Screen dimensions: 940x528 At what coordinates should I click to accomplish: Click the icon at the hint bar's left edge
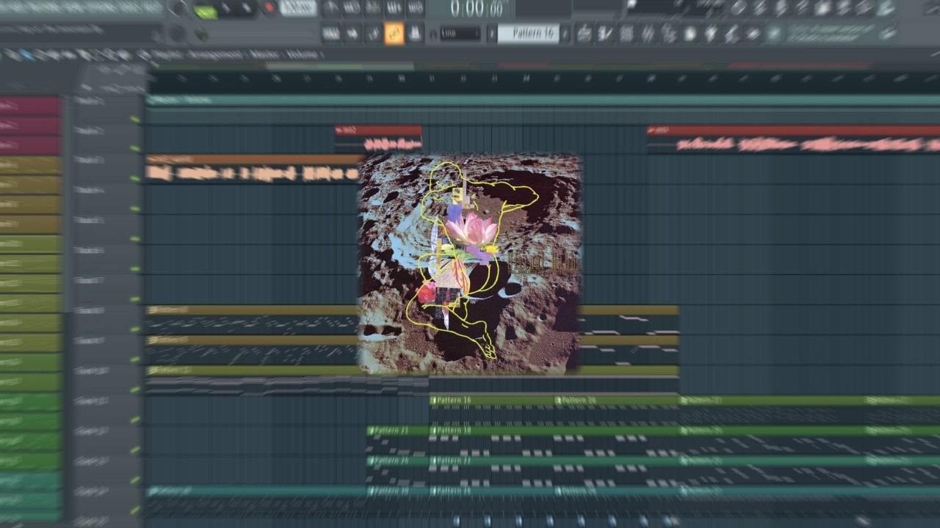pyautogui.click(x=774, y=33)
